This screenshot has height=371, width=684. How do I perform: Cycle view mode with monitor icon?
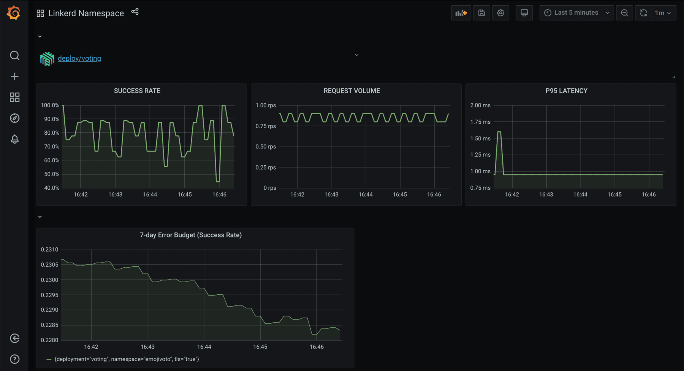click(524, 13)
